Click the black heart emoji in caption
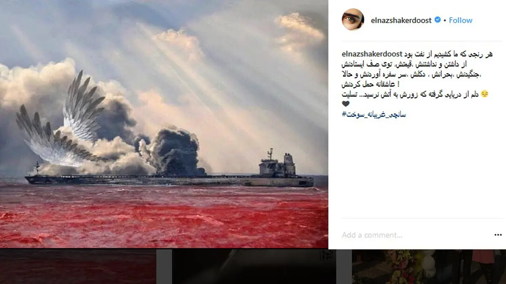This screenshot has width=506, height=284. pyautogui.click(x=346, y=104)
